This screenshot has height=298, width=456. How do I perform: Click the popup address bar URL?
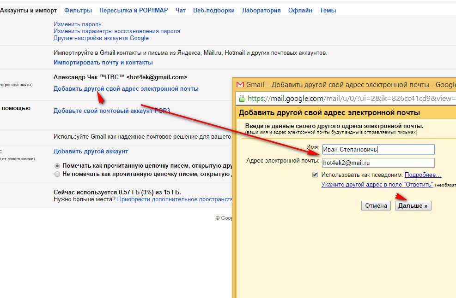(351, 99)
